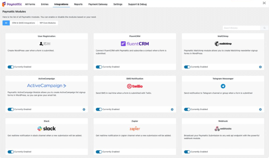Open SMS Notification settings gear
269x158 pixels.
click(172, 110)
